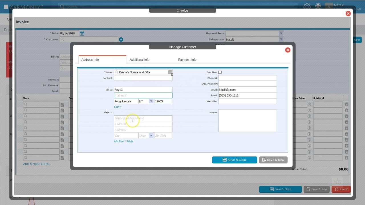The width and height of the screenshot is (365, 205).
Task: Click the Shipping Address Name field
Action: coord(143,118)
